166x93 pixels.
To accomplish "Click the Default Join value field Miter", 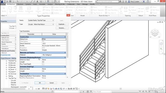I will [54, 39].
